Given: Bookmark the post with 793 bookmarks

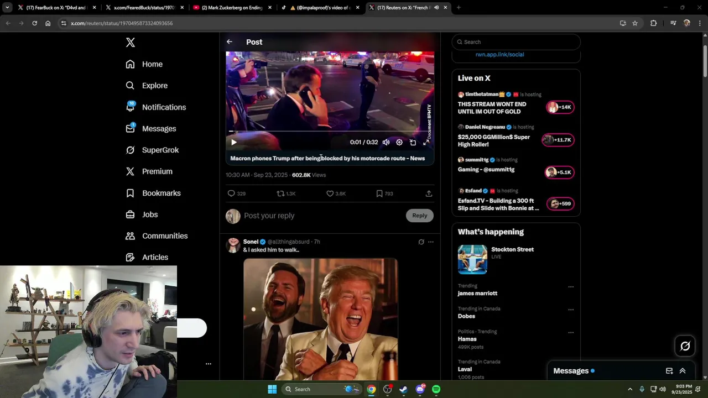Looking at the screenshot, I should pyautogui.click(x=384, y=193).
